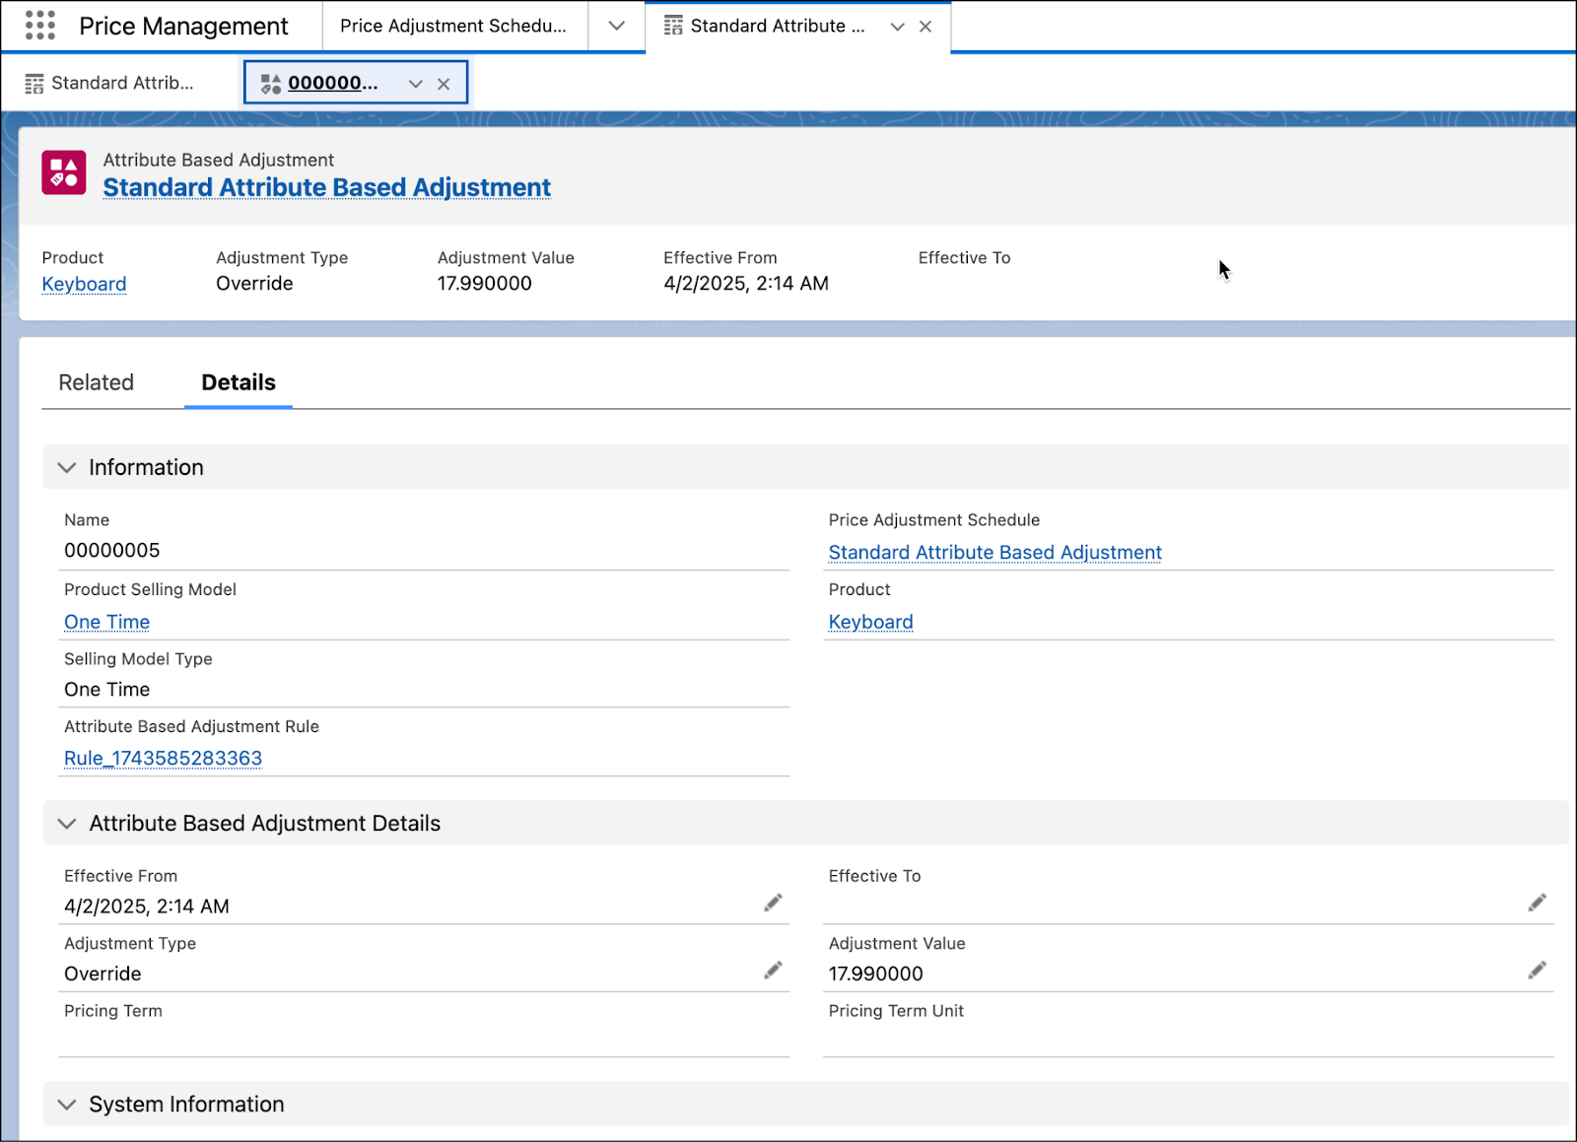The height and width of the screenshot is (1142, 1577).
Task: Switch to the Related tab
Action: (x=96, y=382)
